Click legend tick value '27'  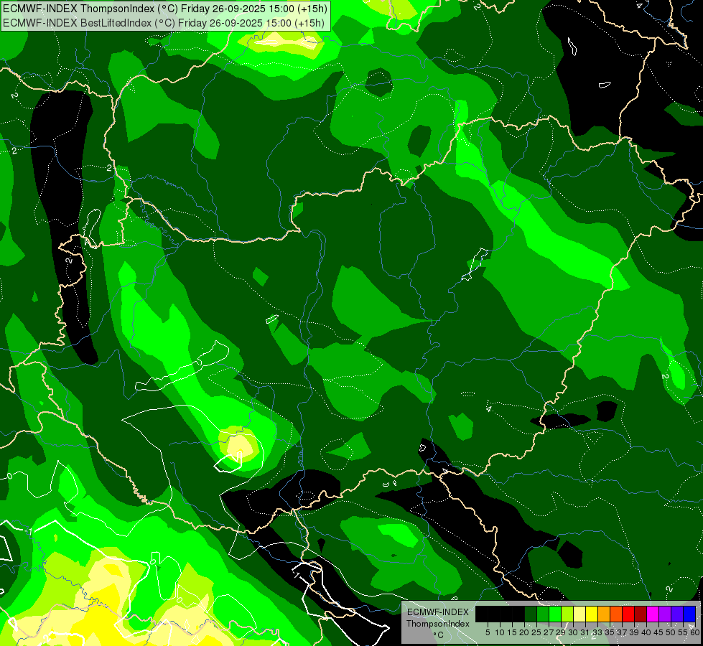pos(549,632)
